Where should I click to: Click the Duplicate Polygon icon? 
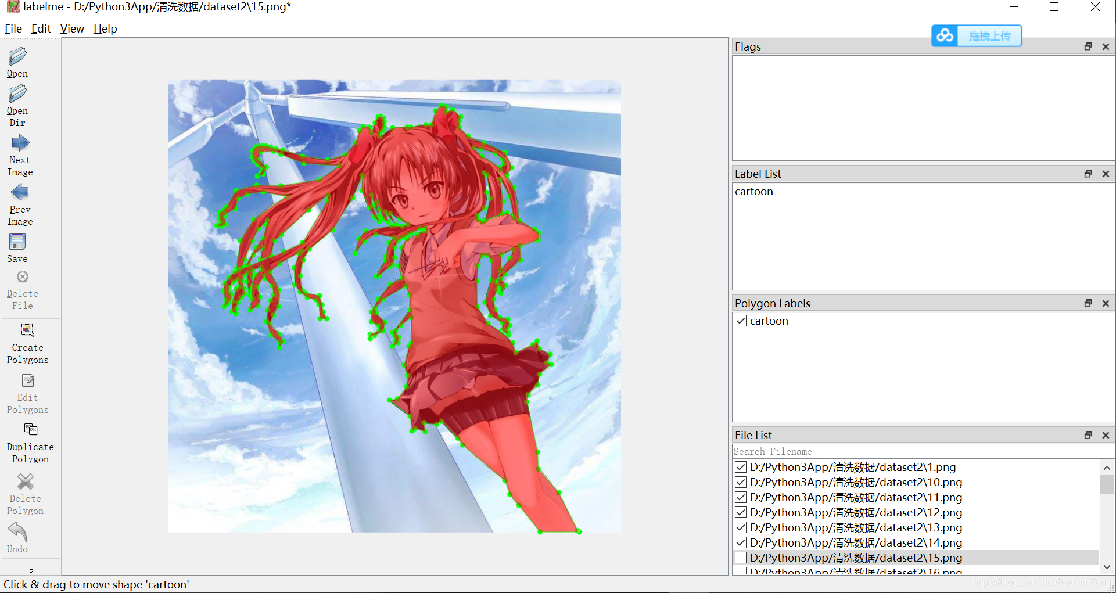pos(30,430)
